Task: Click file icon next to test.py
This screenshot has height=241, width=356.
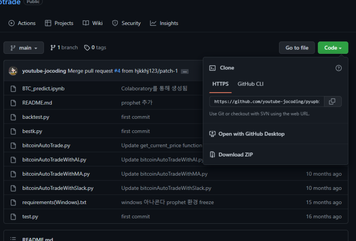Action: (x=13, y=217)
